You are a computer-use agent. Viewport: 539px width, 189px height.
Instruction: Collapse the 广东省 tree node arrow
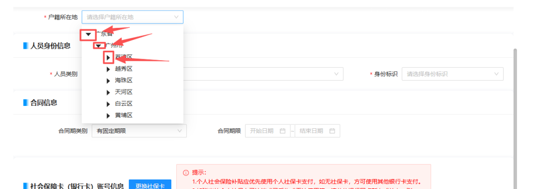point(88,34)
